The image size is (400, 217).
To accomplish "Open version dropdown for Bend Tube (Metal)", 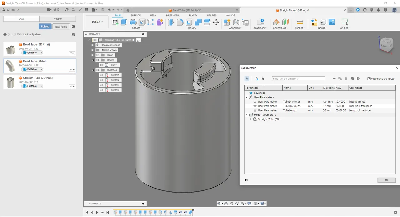I will pyautogui.click(x=72, y=70).
